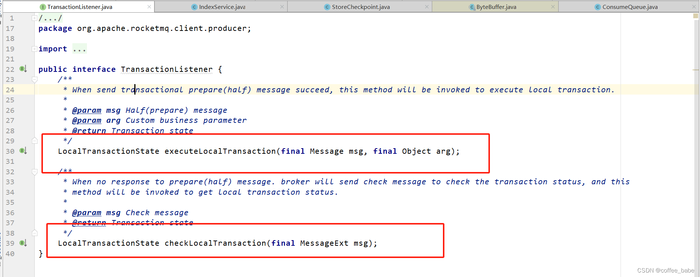This screenshot has width=700, height=277.
Task: Expand the folded header comment at line 1
Action: 34,18
